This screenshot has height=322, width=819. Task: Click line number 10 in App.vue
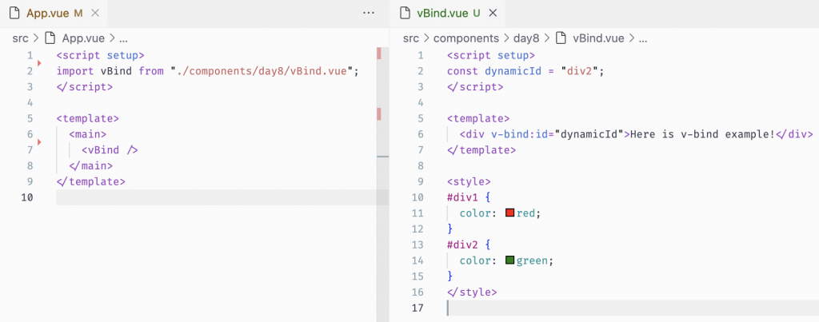click(26, 197)
